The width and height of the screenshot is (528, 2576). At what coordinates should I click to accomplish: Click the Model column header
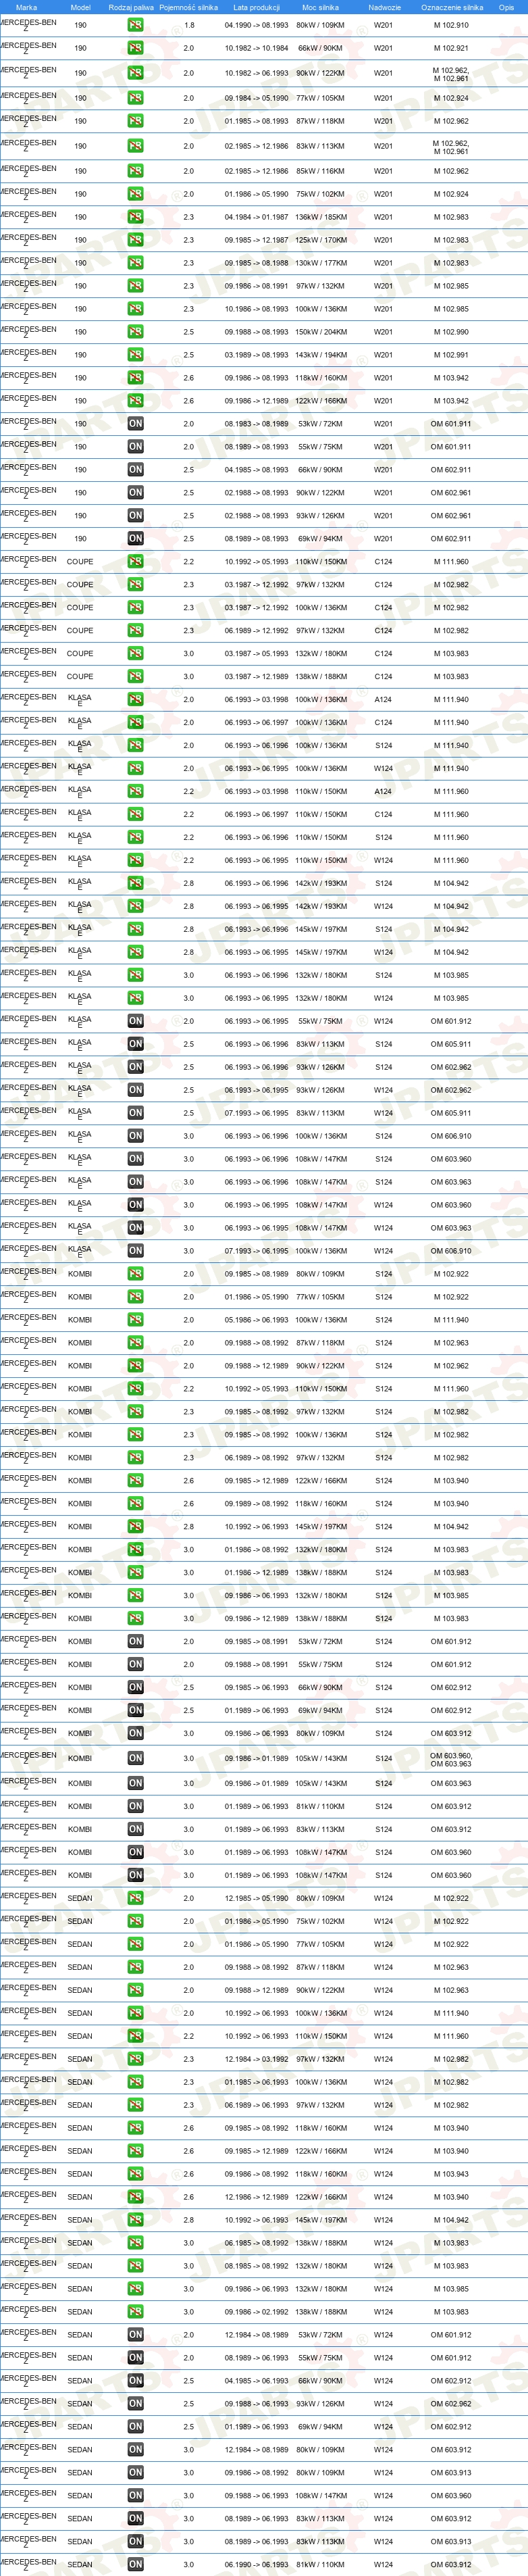pos(80,7)
